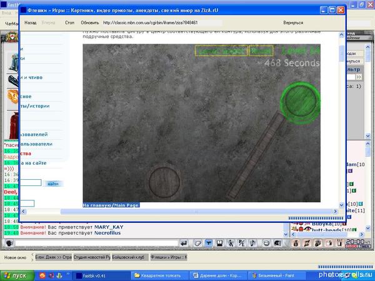This screenshot has width=375, height=281.
Task: Click the eraser icon in chat toolbar
Action: (x=197, y=244)
